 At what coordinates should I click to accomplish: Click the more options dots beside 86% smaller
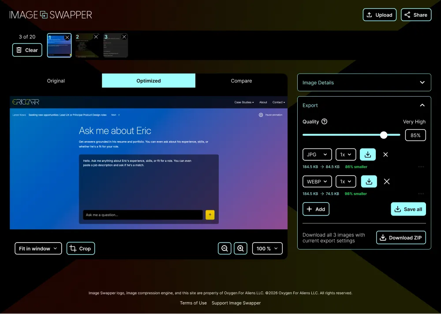pos(421,167)
